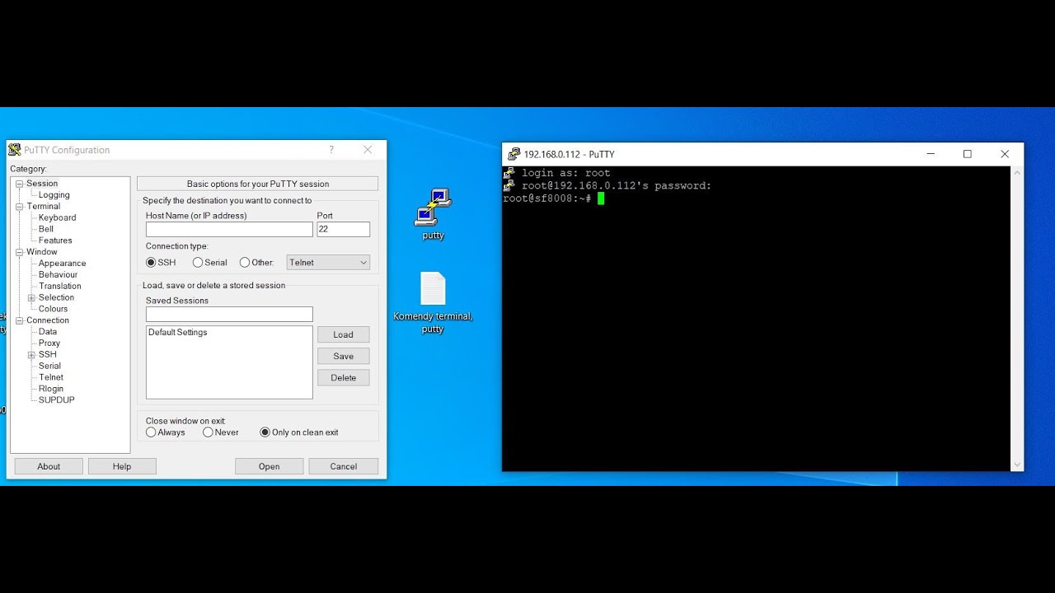
Task: Click the 'login as: root' terminal line
Action: click(x=565, y=173)
